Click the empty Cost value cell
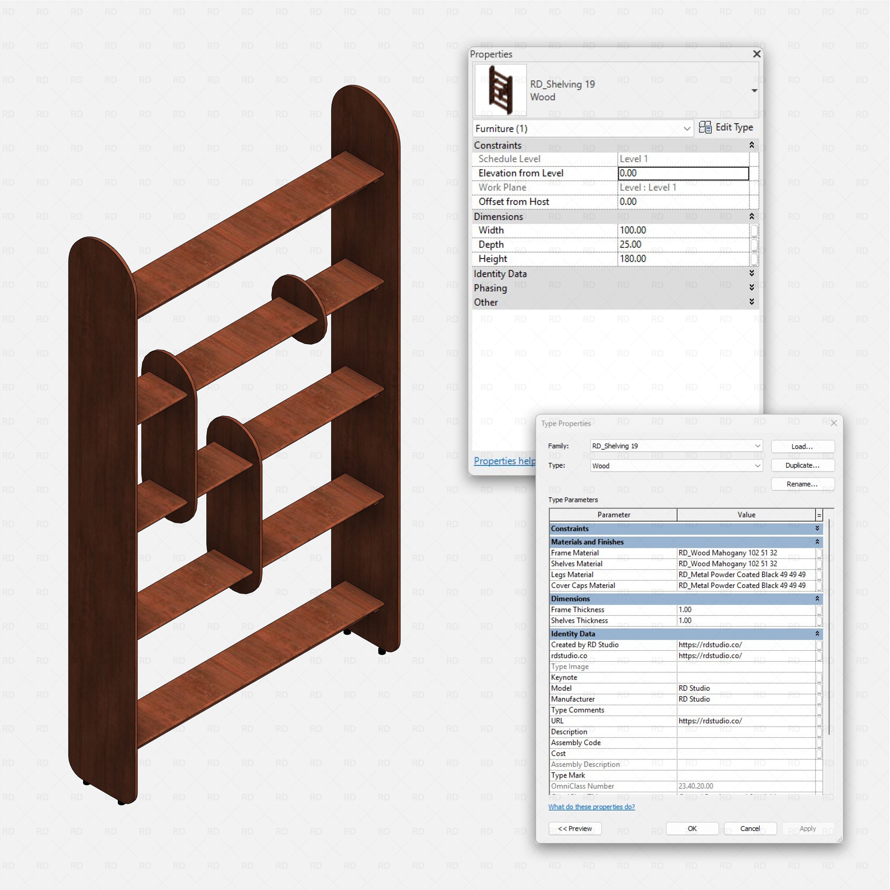The height and width of the screenshot is (890, 890). (x=746, y=754)
